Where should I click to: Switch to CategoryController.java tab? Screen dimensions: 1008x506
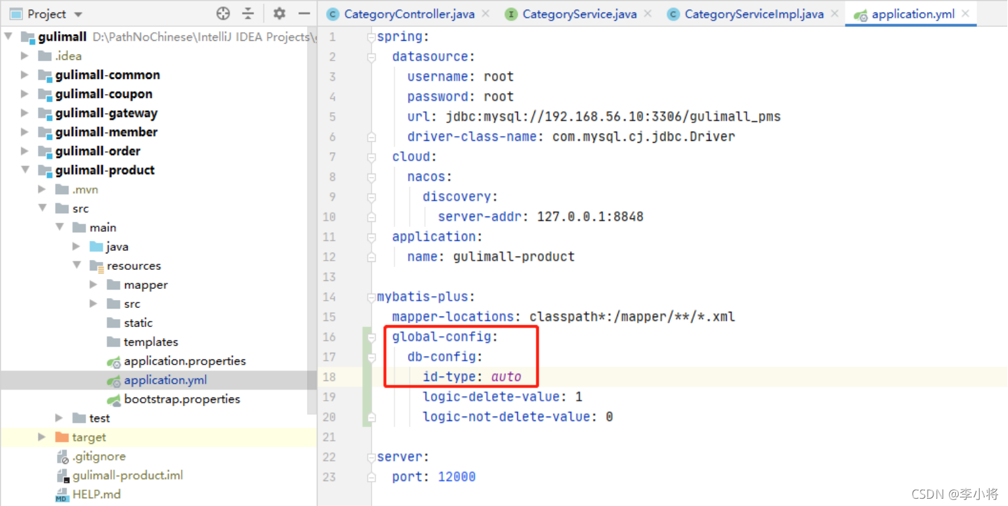(x=408, y=14)
